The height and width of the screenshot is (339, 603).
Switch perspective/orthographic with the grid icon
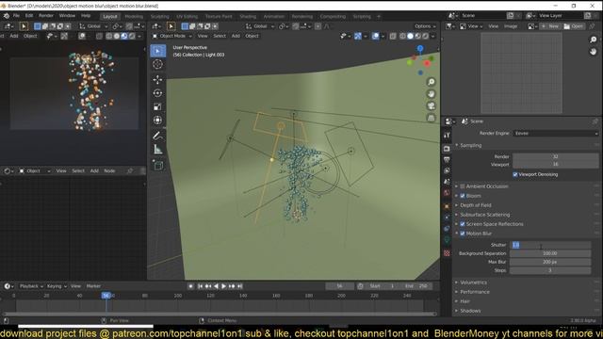(432, 118)
